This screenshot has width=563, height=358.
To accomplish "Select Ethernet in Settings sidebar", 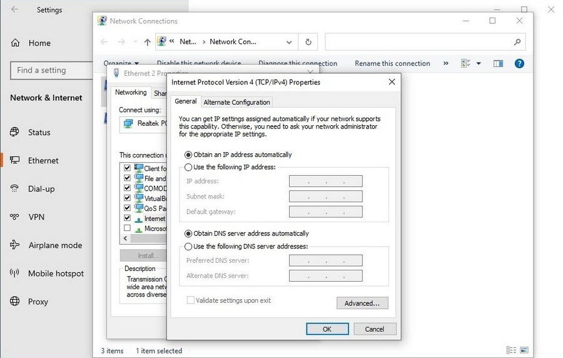I will tap(34, 160).
